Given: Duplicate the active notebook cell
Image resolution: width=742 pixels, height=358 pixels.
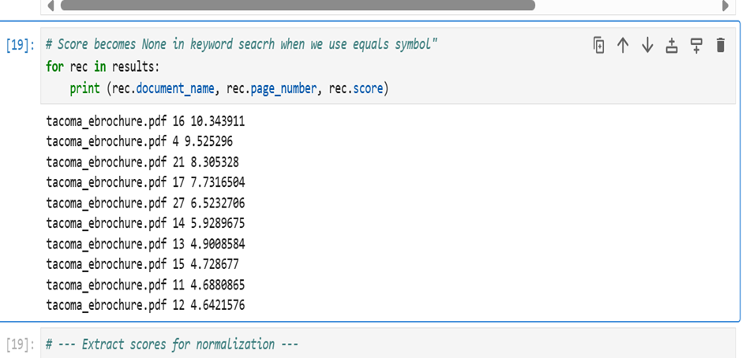Looking at the screenshot, I should click(x=599, y=46).
